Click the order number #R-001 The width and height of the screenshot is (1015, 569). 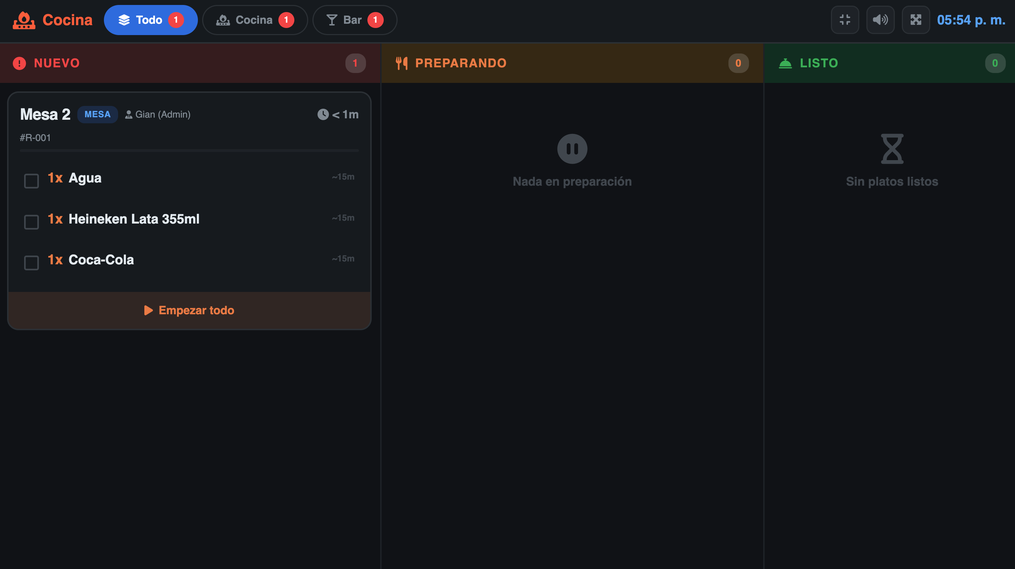click(35, 138)
